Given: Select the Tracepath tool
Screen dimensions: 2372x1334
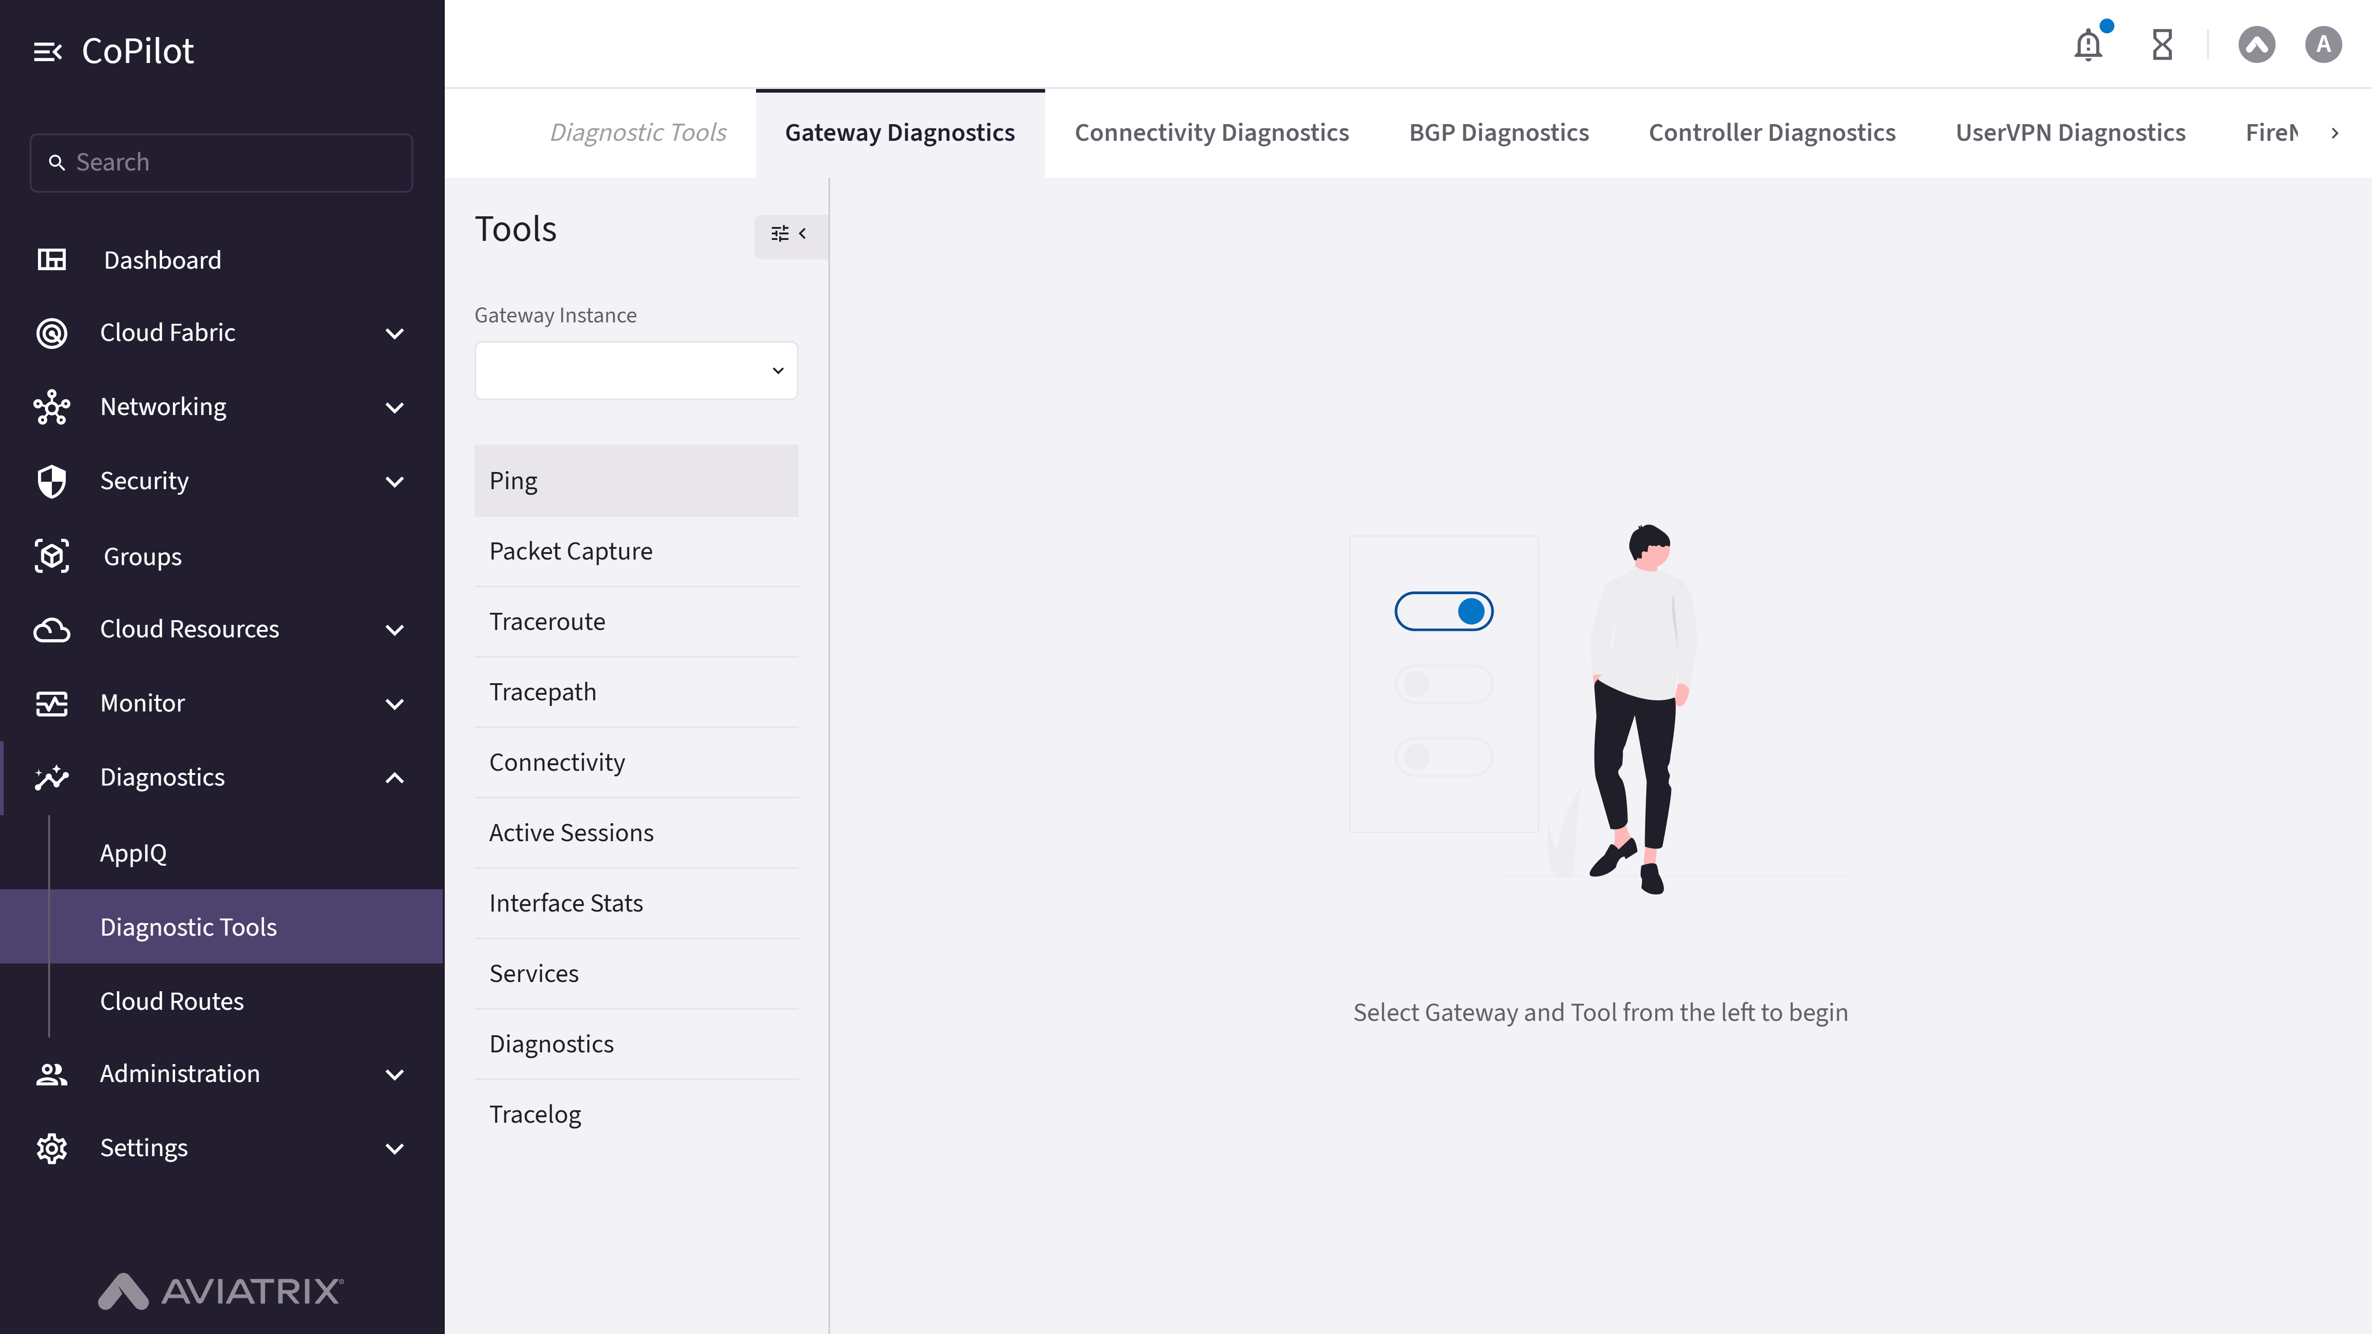Looking at the screenshot, I should coord(636,692).
